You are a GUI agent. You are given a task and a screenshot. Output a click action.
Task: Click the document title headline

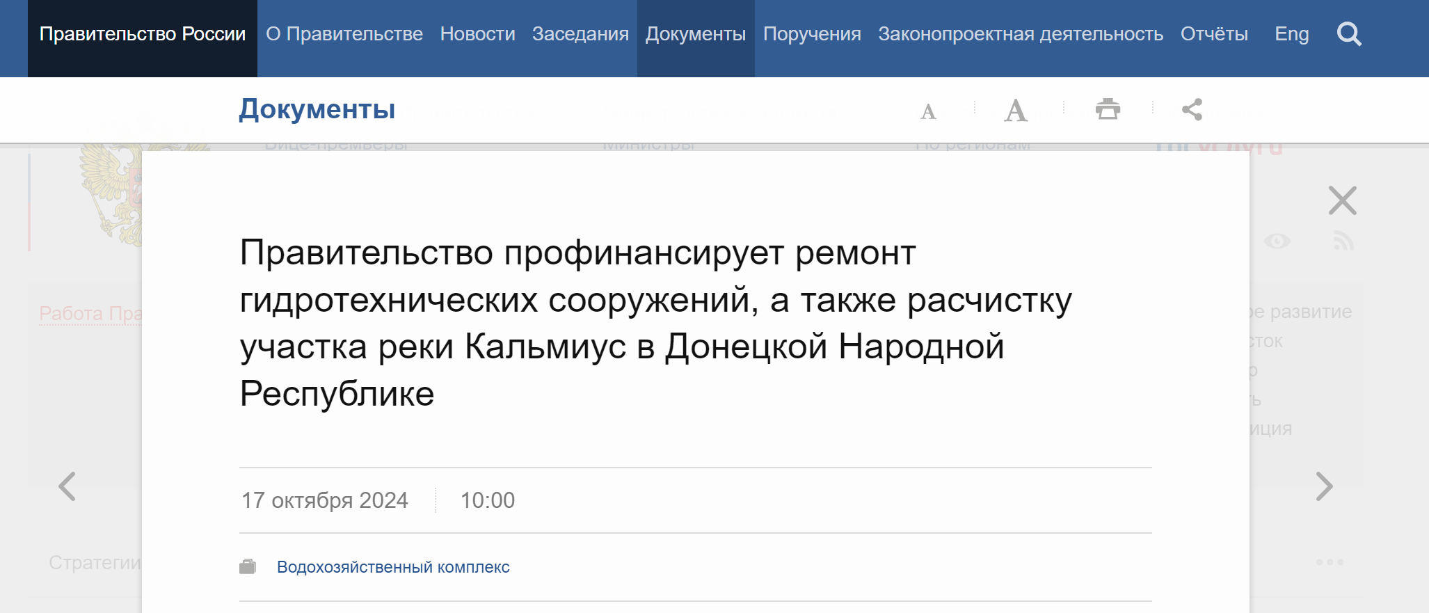tap(656, 323)
